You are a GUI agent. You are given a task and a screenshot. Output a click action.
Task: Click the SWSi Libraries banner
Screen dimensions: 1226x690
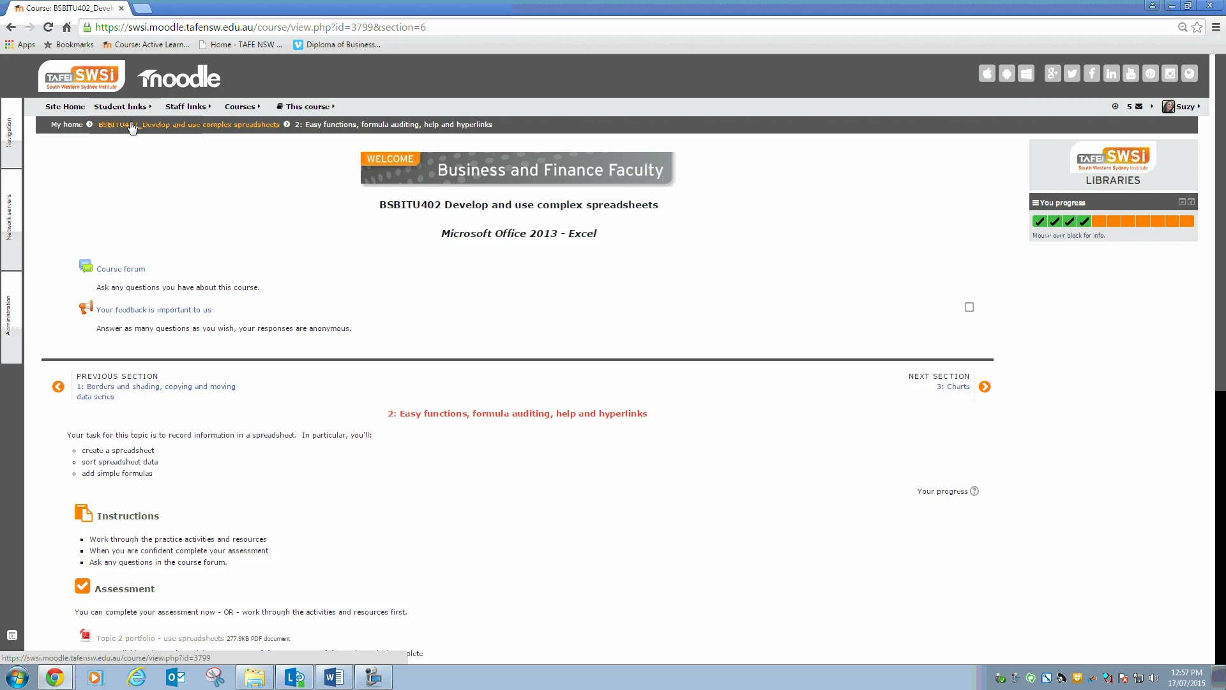pyautogui.click(x=1113, y=164)
